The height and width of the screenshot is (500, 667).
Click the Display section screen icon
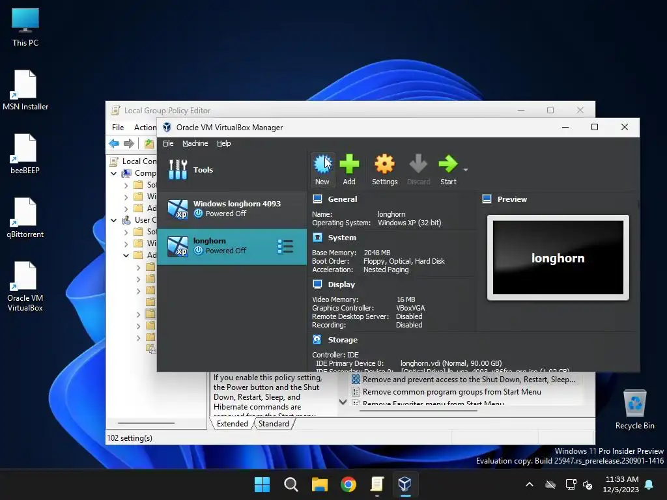pyautogui.click(x=317, y=284)
